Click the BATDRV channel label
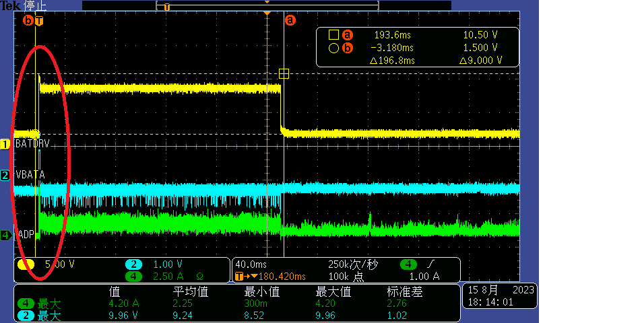This screenshot has height=323, width=640. point(32,143)
